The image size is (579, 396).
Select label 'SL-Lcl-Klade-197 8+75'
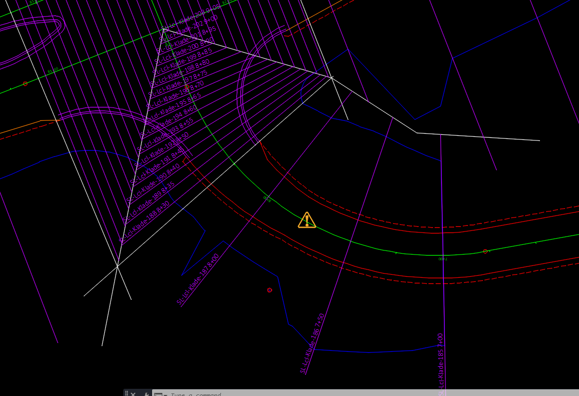[x=178, y=83]
